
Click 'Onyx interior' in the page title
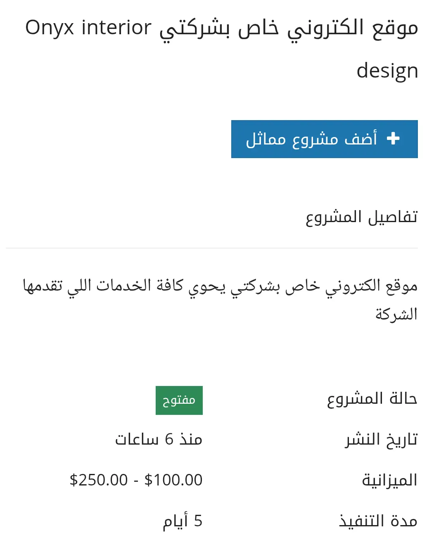88,28
